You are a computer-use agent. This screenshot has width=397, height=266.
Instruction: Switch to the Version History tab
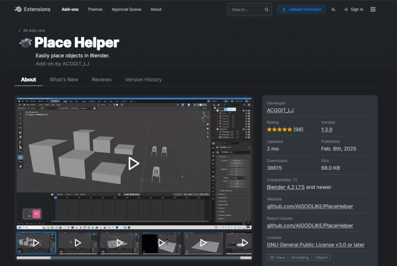(x=143, y=79)
